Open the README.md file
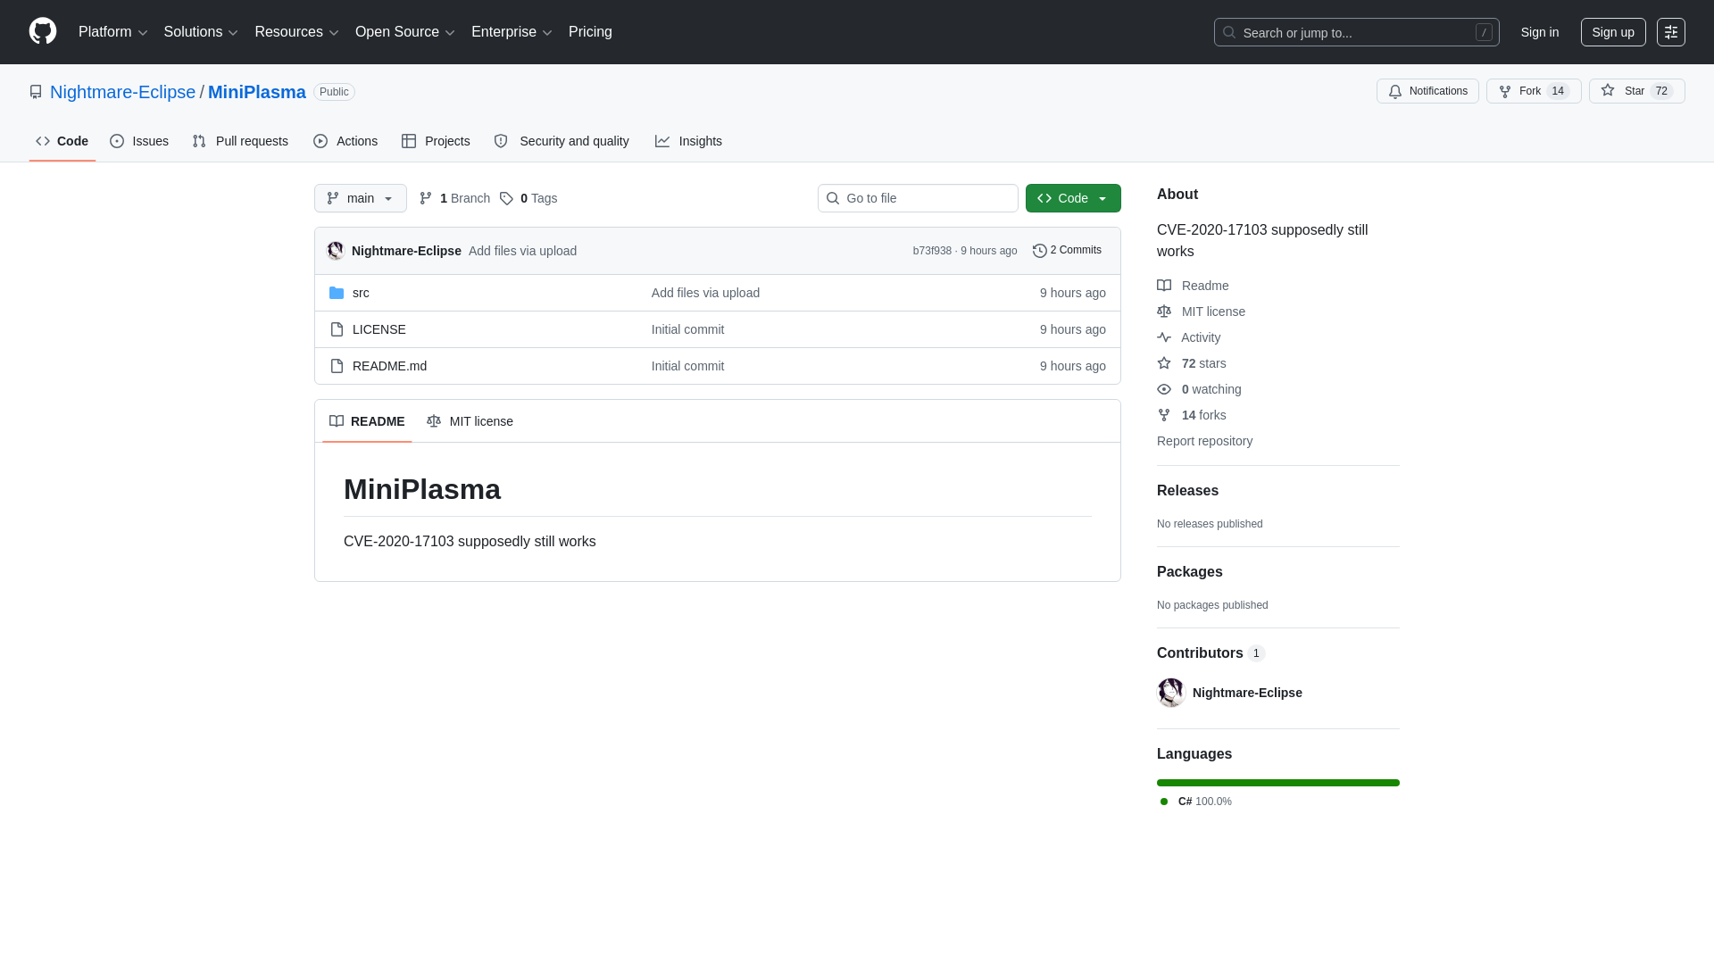 coord(389,366)
